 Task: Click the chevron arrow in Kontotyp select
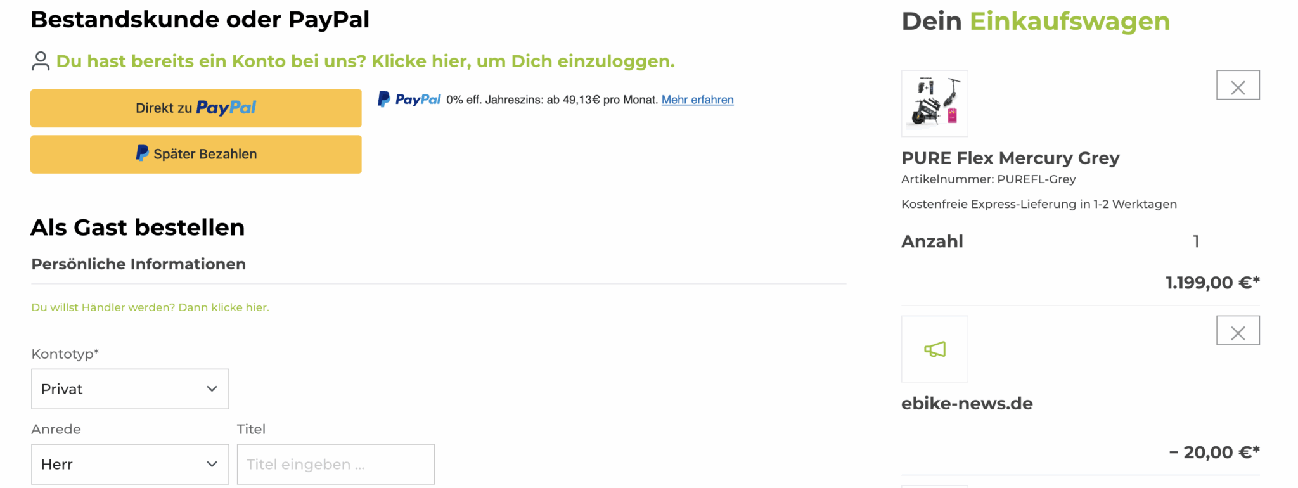212,389
